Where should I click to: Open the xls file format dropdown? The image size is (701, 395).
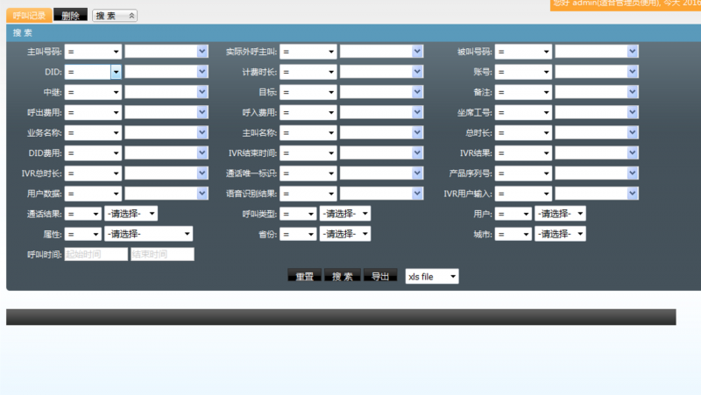[432, 276]
